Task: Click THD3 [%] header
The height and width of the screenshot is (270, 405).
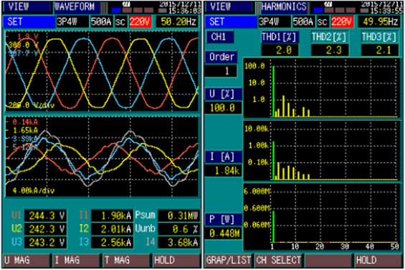Action: coord(380,37)
